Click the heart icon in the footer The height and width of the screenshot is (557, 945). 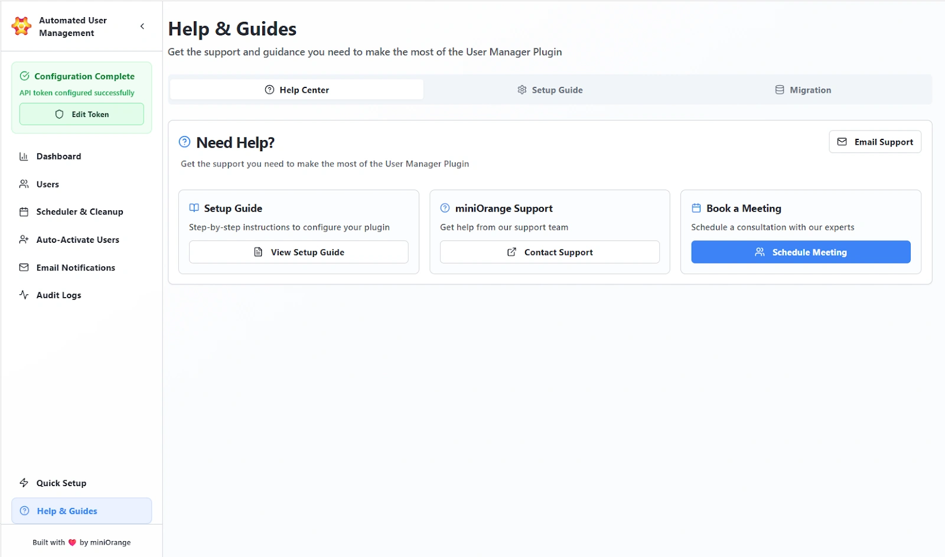(x=71, y=542)
